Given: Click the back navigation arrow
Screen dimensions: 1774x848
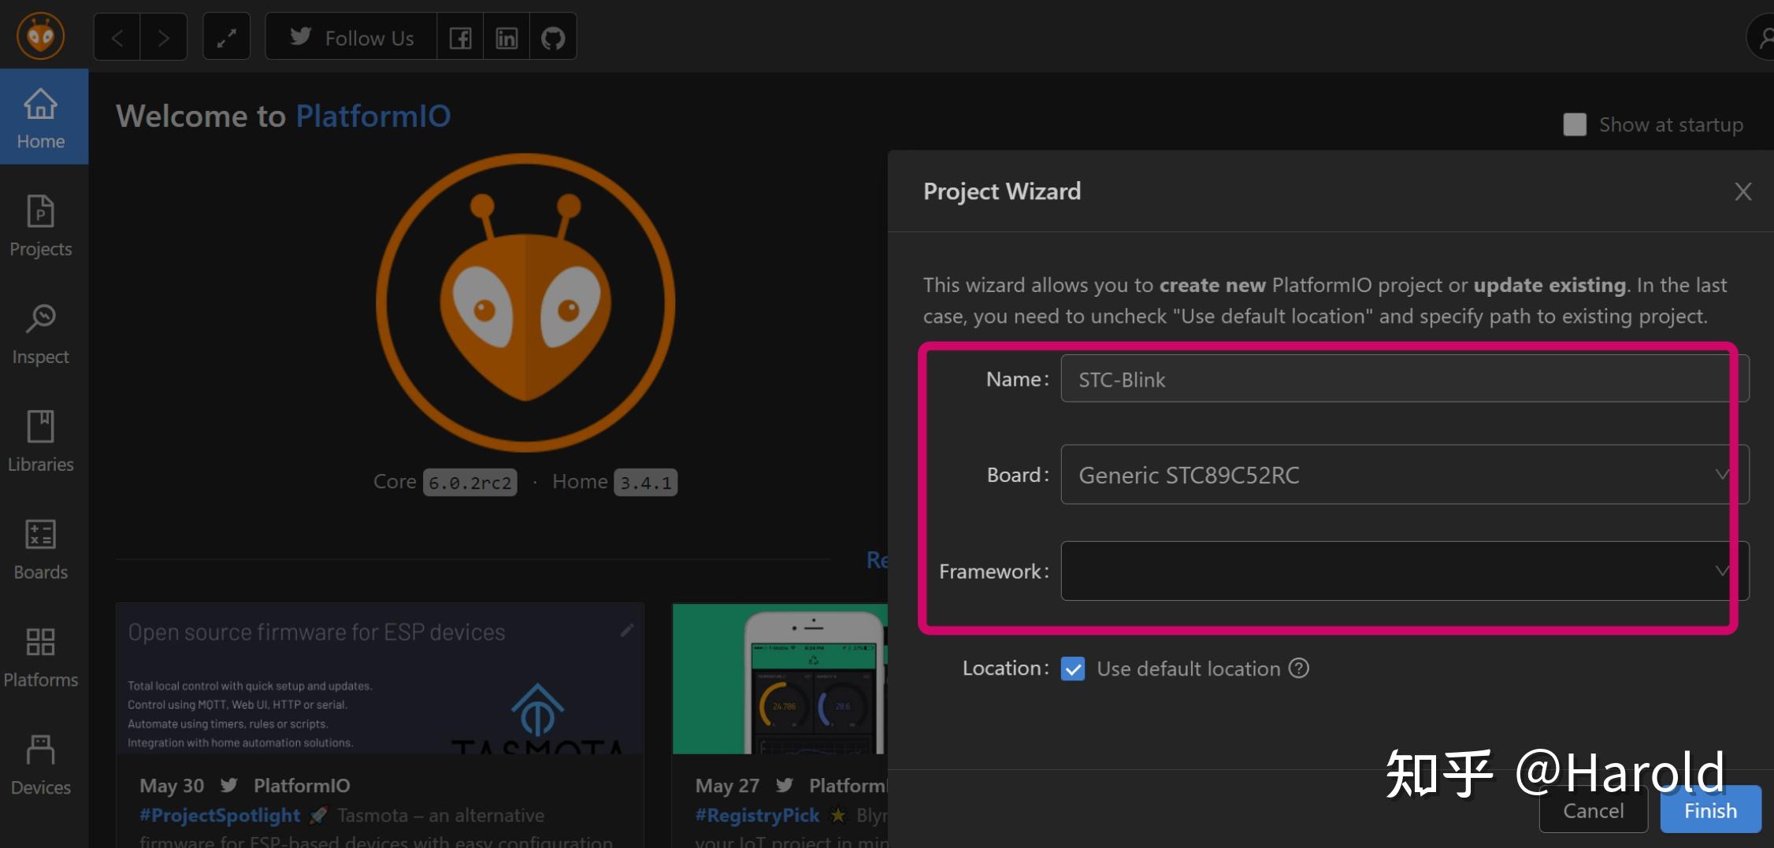Looking at the screenshot, I should click(116, 36).
